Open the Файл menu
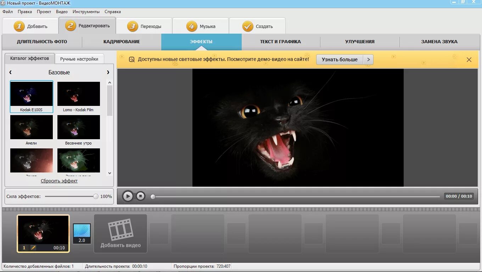This screenshot has width=482, height=272. 7,12
